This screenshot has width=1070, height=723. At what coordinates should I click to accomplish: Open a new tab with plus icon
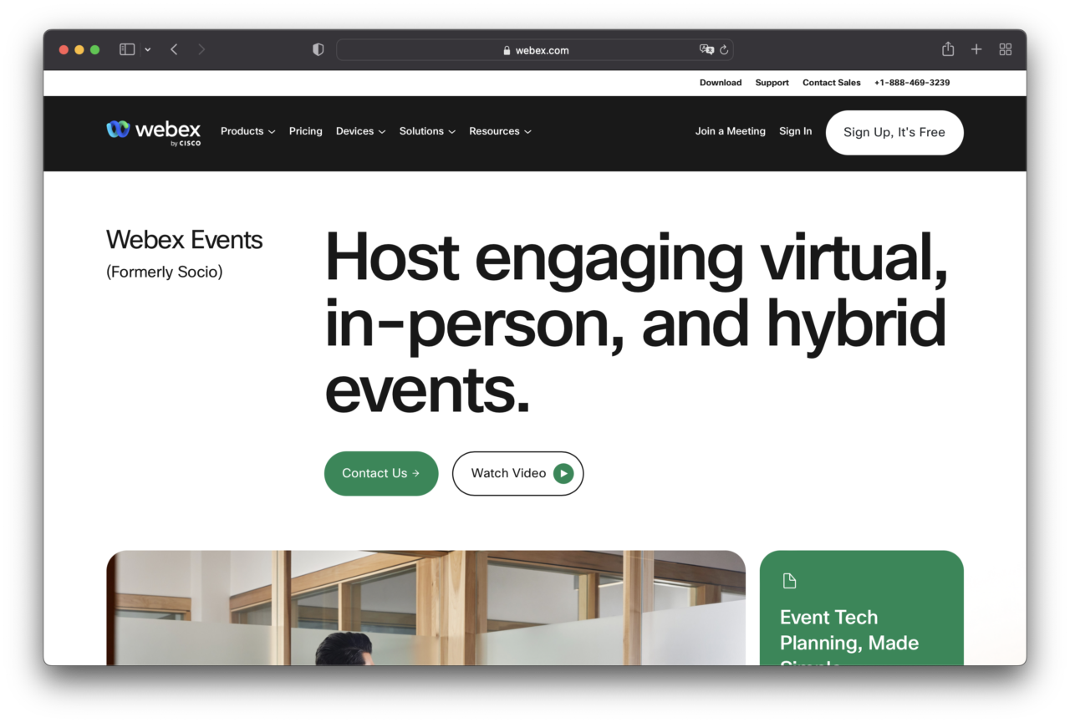976,49
